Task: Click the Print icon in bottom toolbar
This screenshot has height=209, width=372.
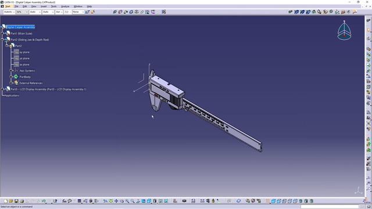Action: tap(22, 201)
